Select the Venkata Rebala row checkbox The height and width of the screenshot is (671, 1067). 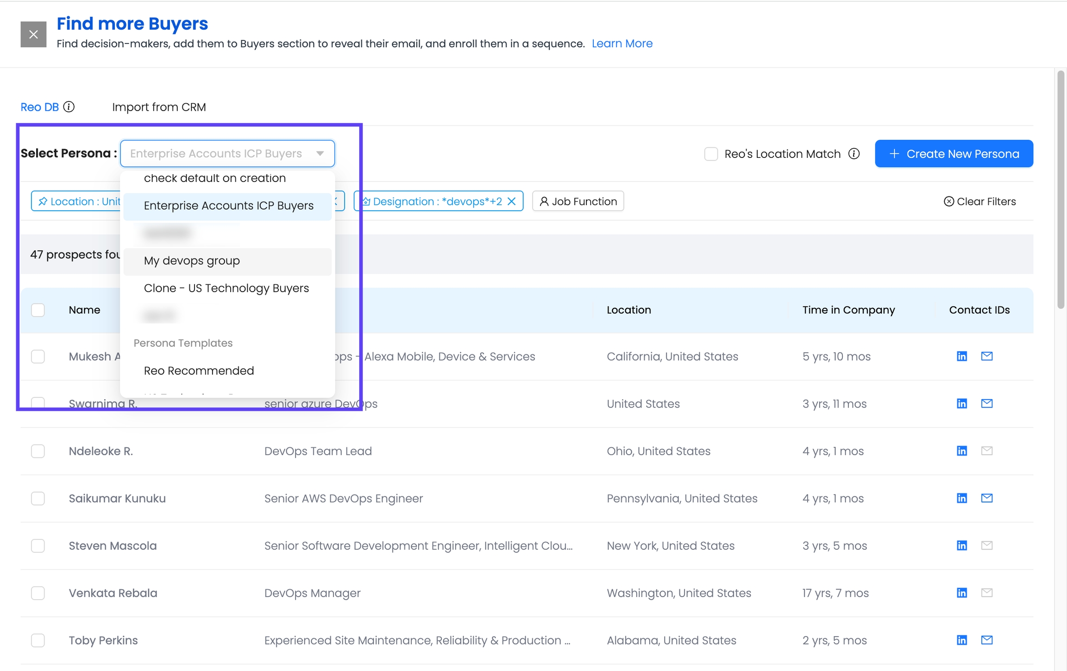pos(38,593)
